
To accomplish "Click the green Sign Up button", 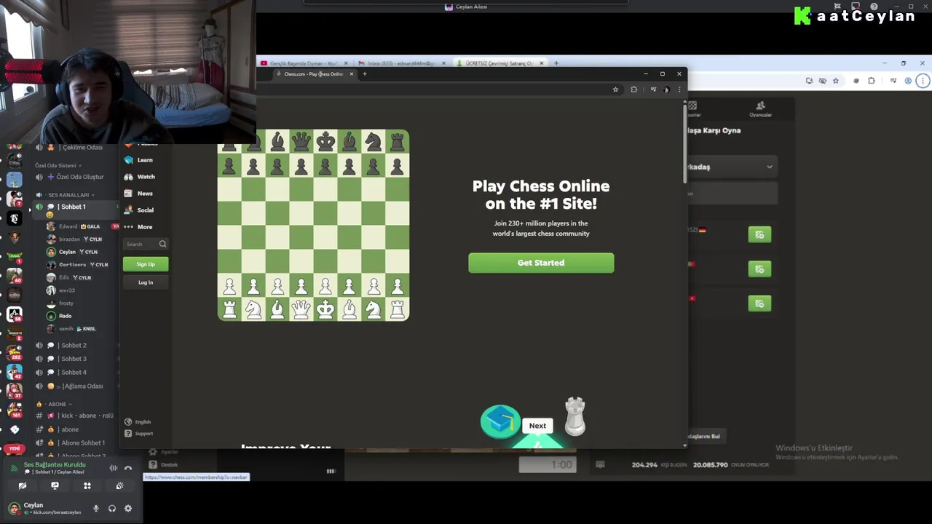I will click(x=146, y=264).
